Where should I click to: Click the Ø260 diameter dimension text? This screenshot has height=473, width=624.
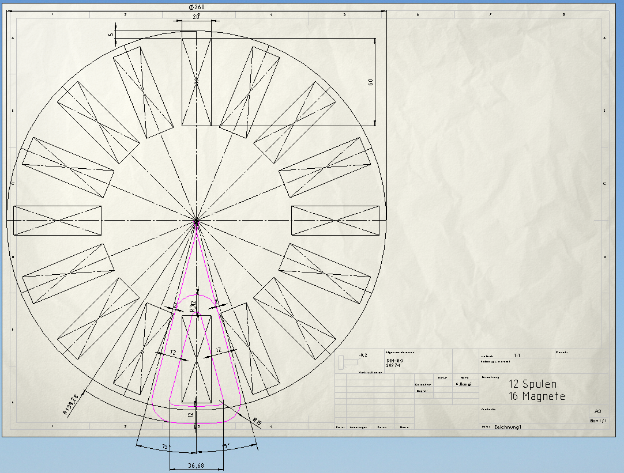click(x=197, y=7)
